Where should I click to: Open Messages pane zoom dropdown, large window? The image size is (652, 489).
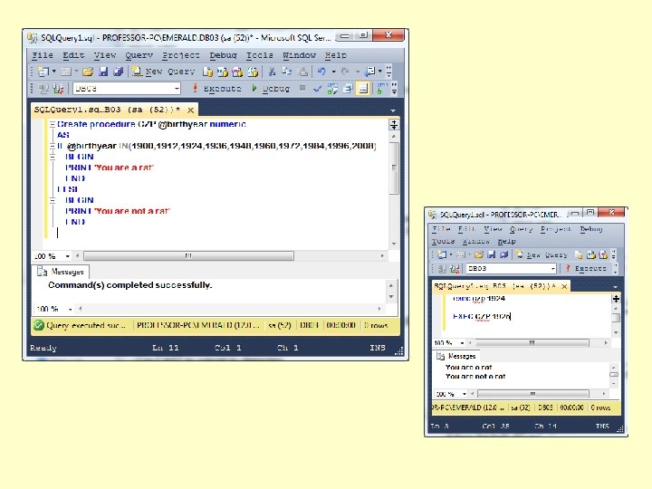pyautogui.click(x=70, y=309)
